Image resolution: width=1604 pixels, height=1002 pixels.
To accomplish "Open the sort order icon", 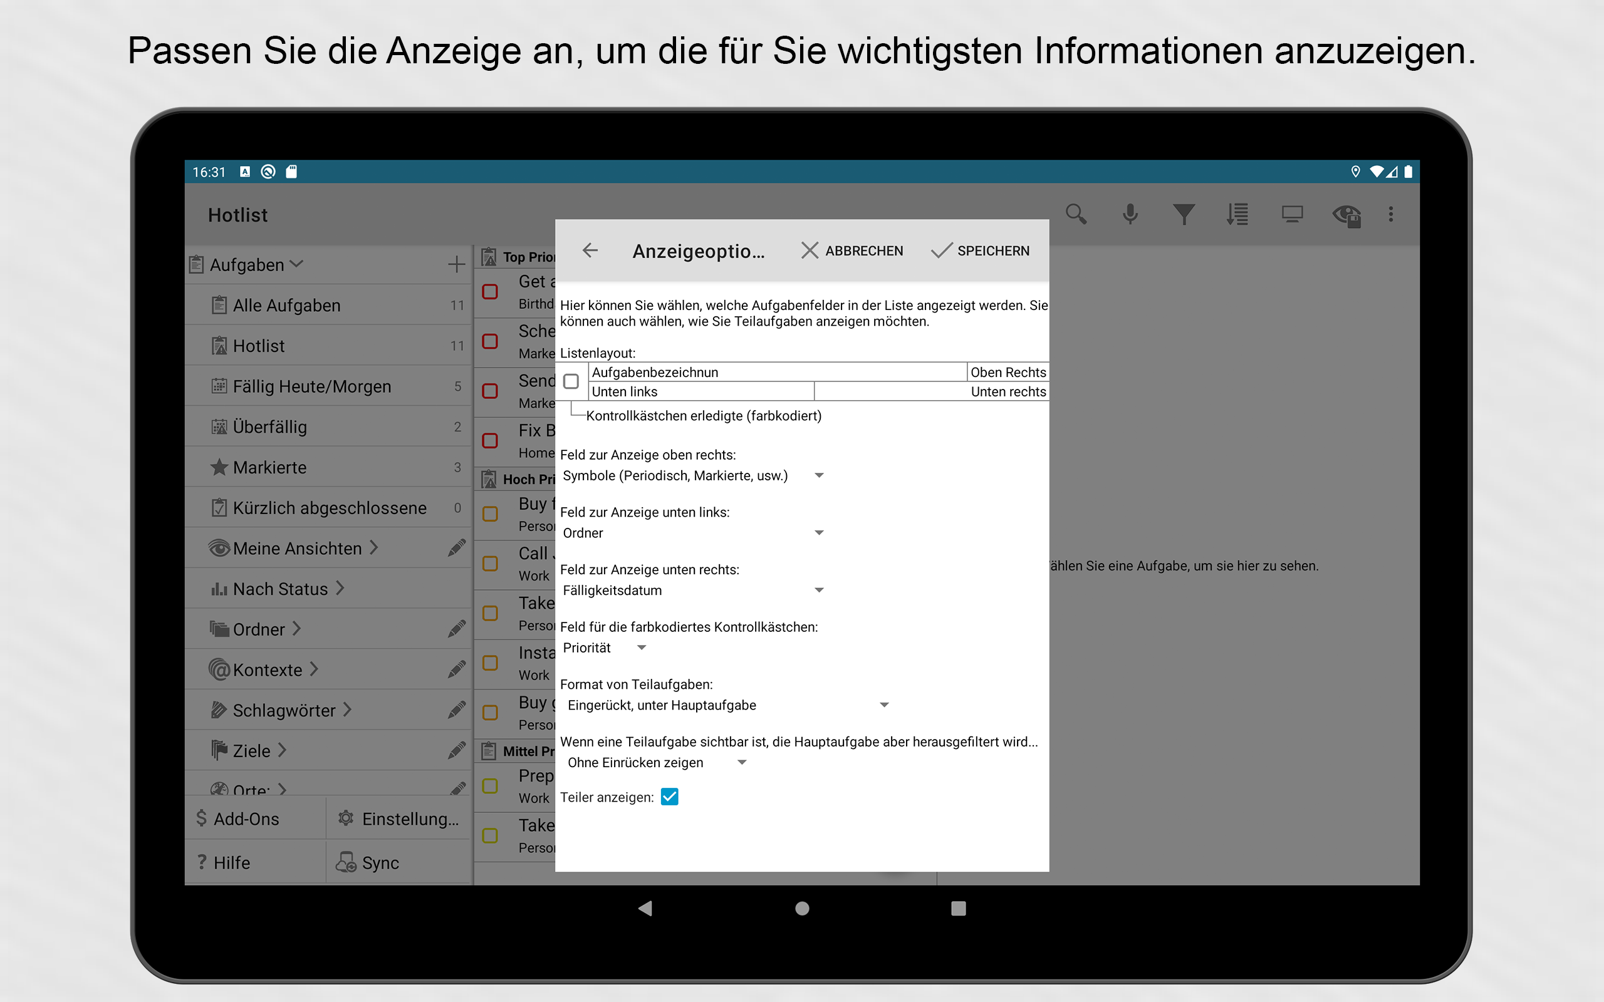I will point(1237,215).
